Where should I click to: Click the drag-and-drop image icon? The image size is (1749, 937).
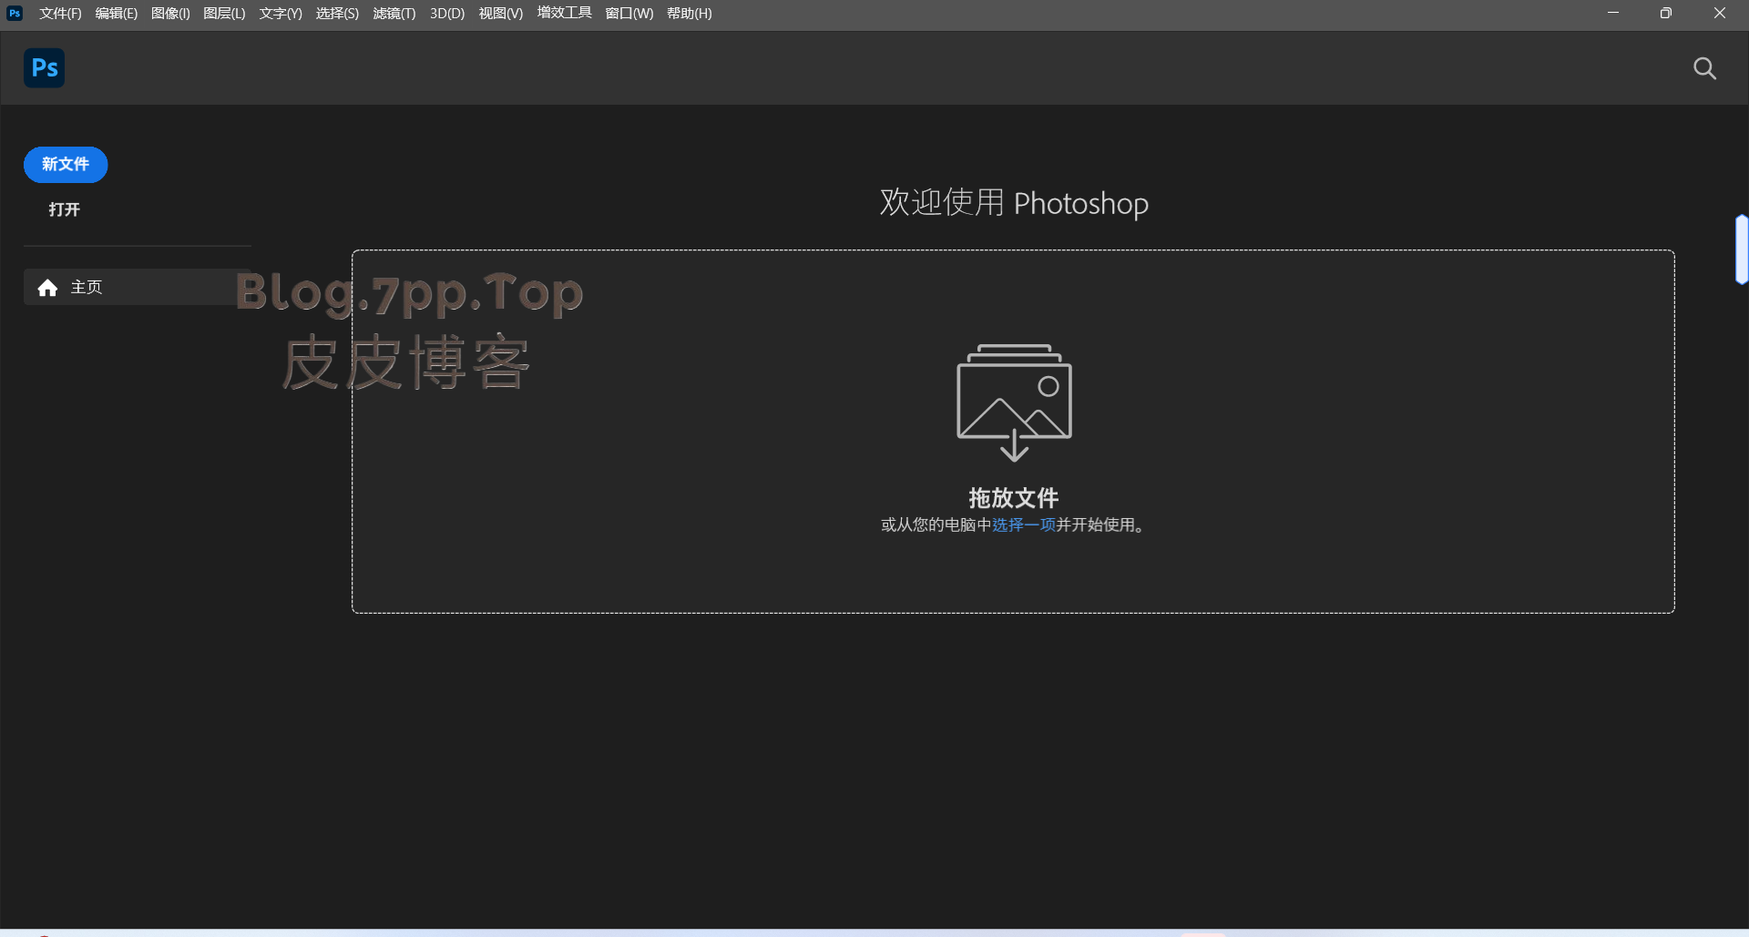pyautogui.click(x=1014, y=402)
